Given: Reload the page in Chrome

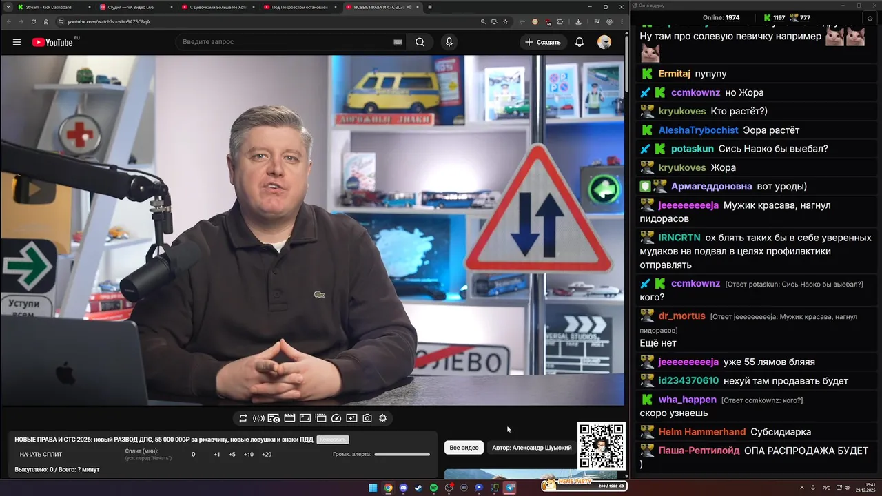Looking at the screenshot, I should click(33, 21).
